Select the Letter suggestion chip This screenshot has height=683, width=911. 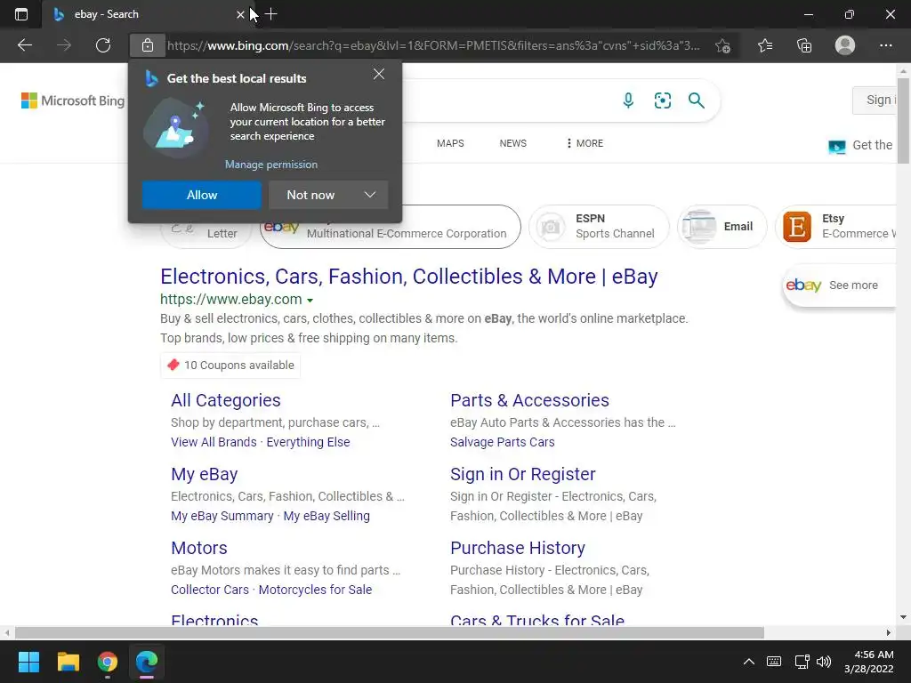[206, 234]
